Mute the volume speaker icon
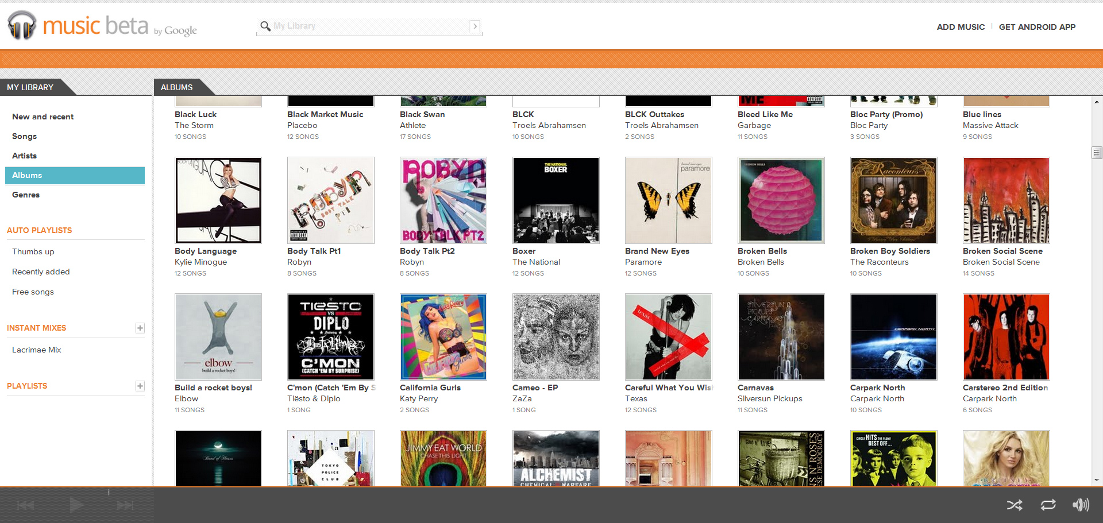 (x=1081, y=505)
